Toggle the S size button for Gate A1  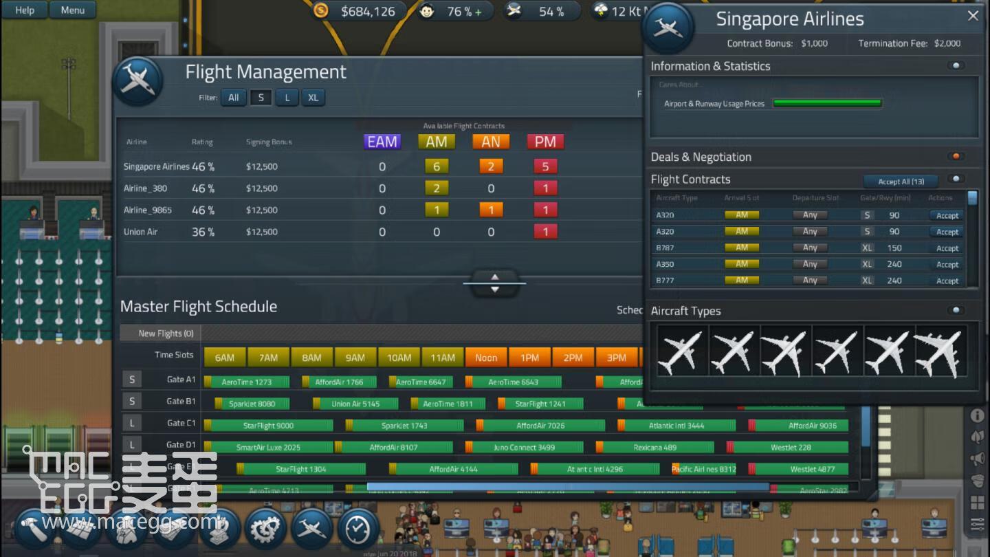point(132,380)
